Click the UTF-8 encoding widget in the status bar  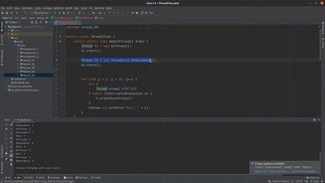click(x=299, y=181)
